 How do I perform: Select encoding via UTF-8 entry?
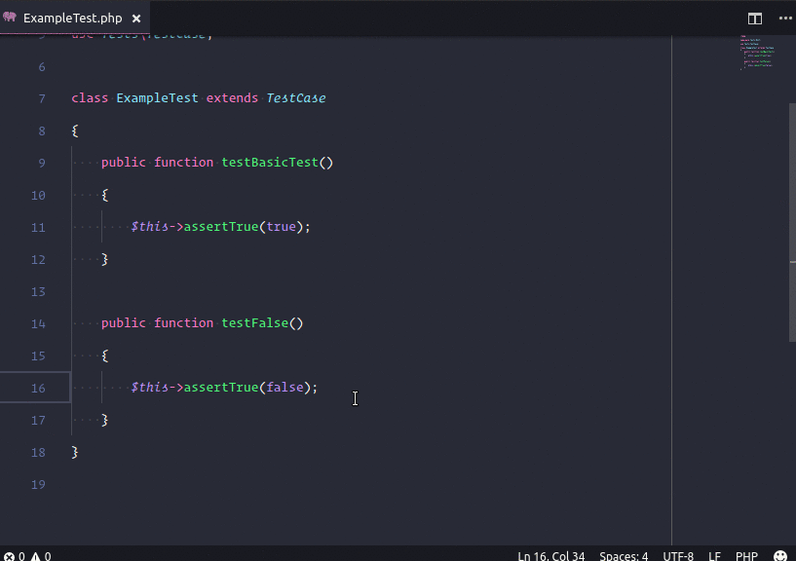678,556
